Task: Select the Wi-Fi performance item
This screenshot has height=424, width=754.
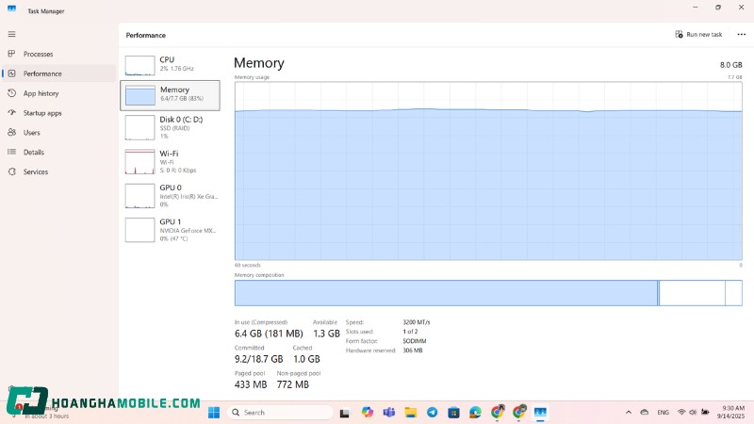Action: coord(170,161)
